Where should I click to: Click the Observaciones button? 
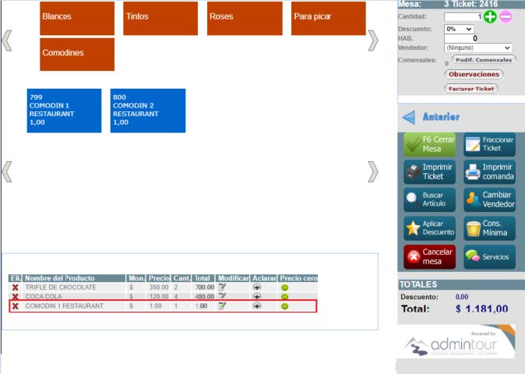pos(474,74)
